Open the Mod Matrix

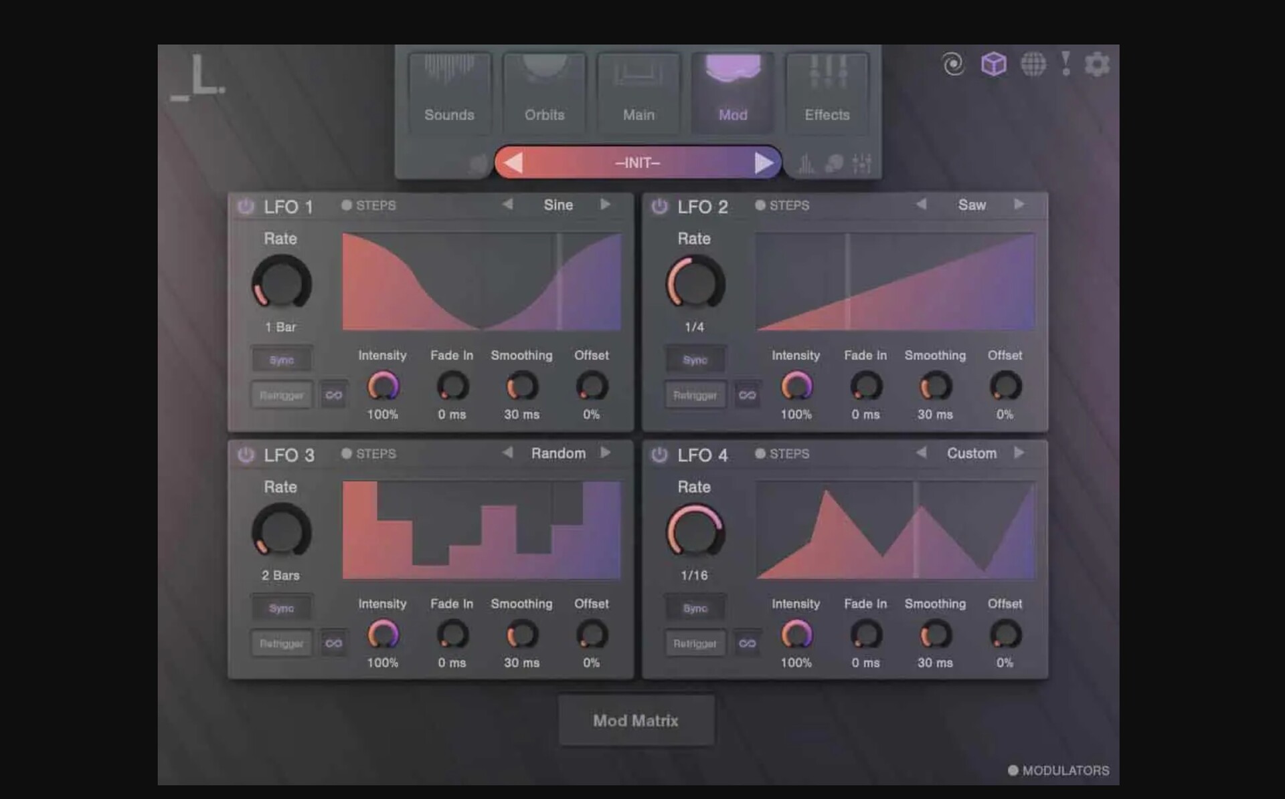[636, 720]
